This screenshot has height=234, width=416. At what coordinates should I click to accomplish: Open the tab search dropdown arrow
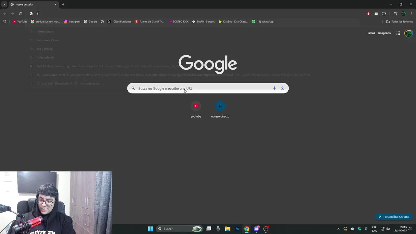4,5
